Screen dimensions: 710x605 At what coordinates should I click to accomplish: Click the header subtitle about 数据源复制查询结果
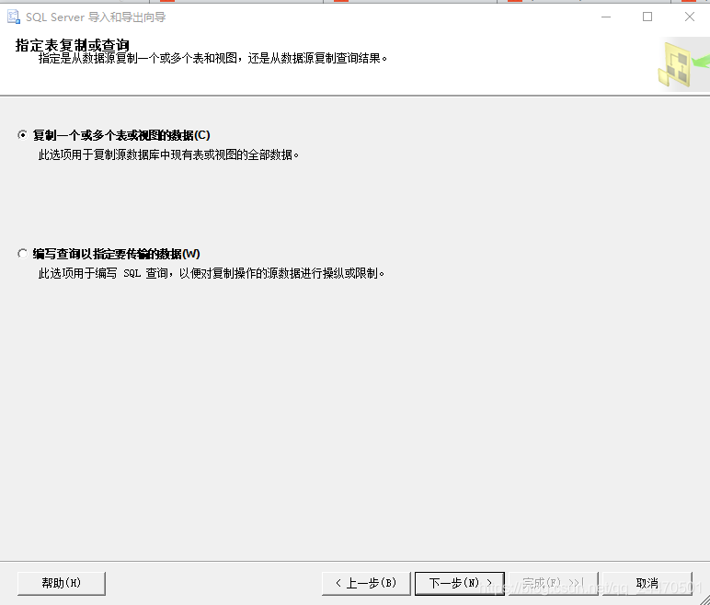pyautogui.click(x=212, y=59)
